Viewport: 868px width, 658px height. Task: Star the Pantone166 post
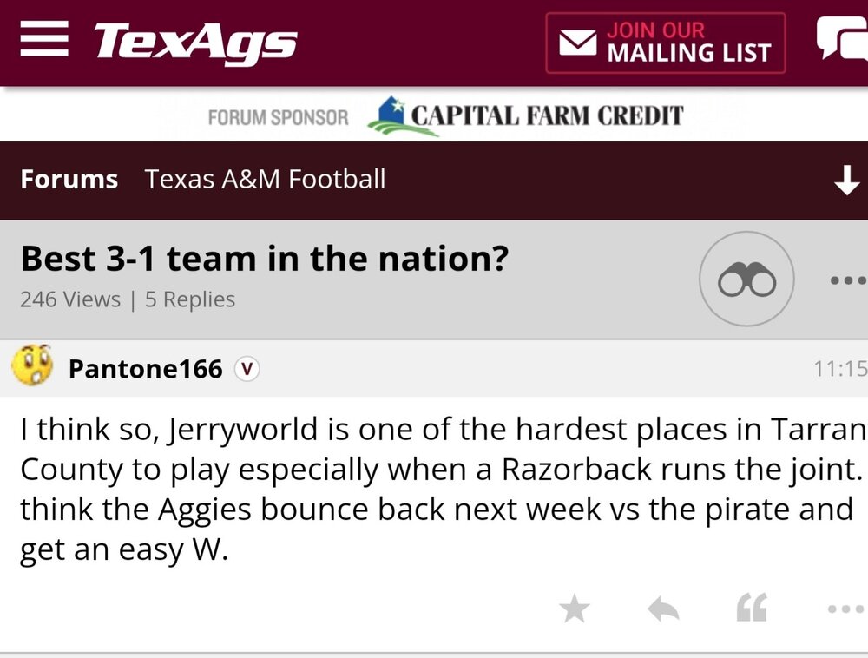[574, 609]
